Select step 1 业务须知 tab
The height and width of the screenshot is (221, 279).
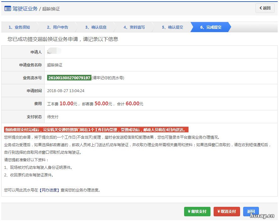18,27
